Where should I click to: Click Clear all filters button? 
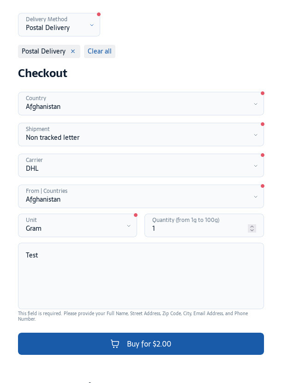pos(100,51)
